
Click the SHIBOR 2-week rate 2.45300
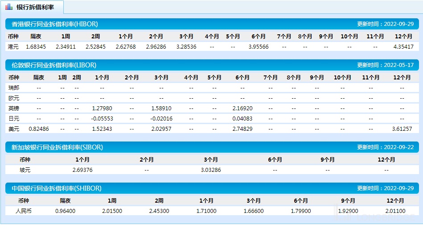pos(159,211)
